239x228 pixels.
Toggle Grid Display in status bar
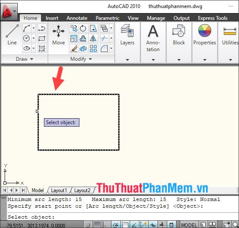97,225
